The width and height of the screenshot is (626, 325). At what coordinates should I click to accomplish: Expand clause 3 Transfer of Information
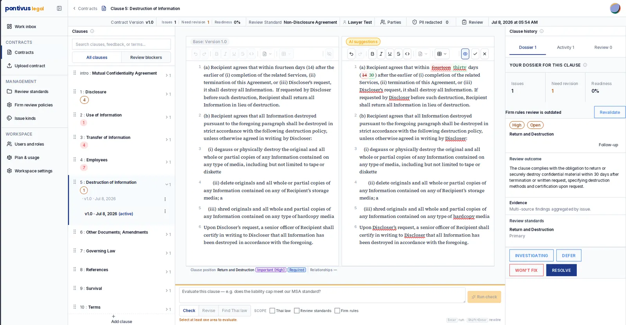point(168,139)
